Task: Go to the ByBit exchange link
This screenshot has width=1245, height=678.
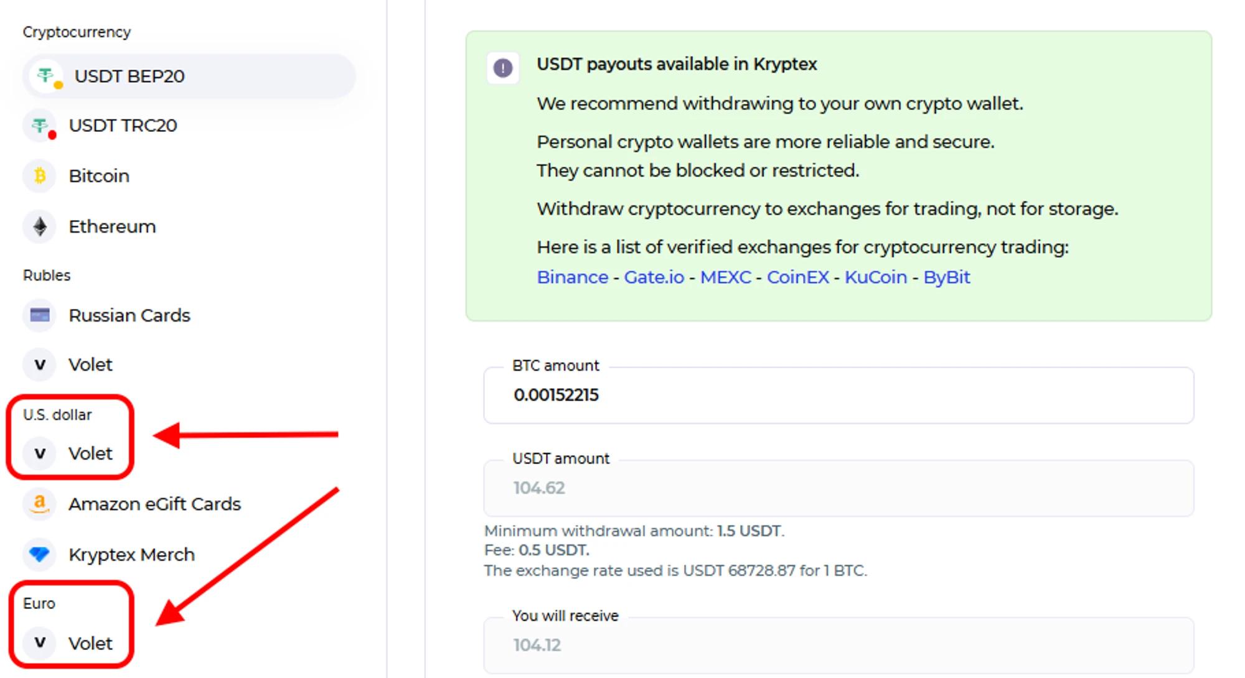Action: (946, 277)
